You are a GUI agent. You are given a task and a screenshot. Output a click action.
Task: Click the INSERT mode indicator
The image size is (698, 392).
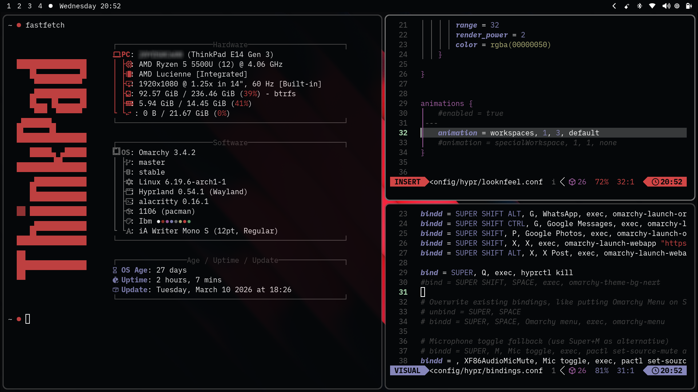[x=407, y=182]
